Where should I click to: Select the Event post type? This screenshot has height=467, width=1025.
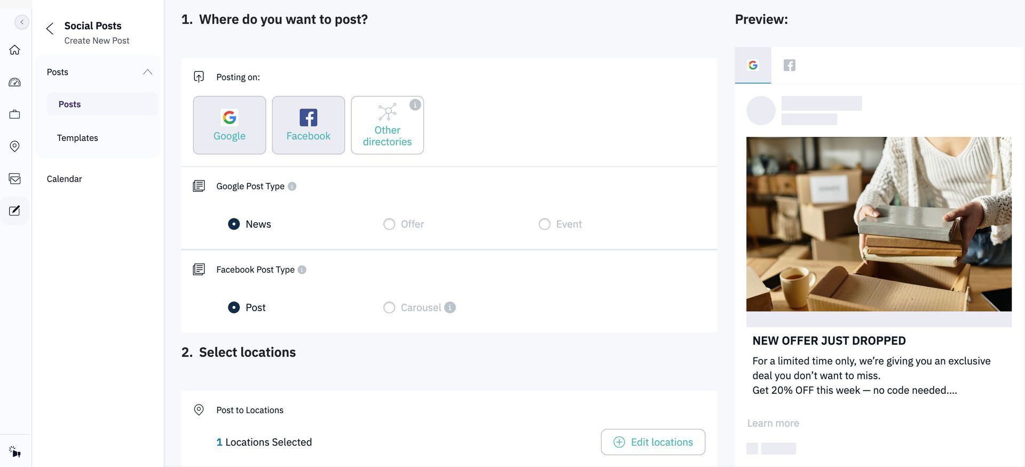tap(545, 224)
